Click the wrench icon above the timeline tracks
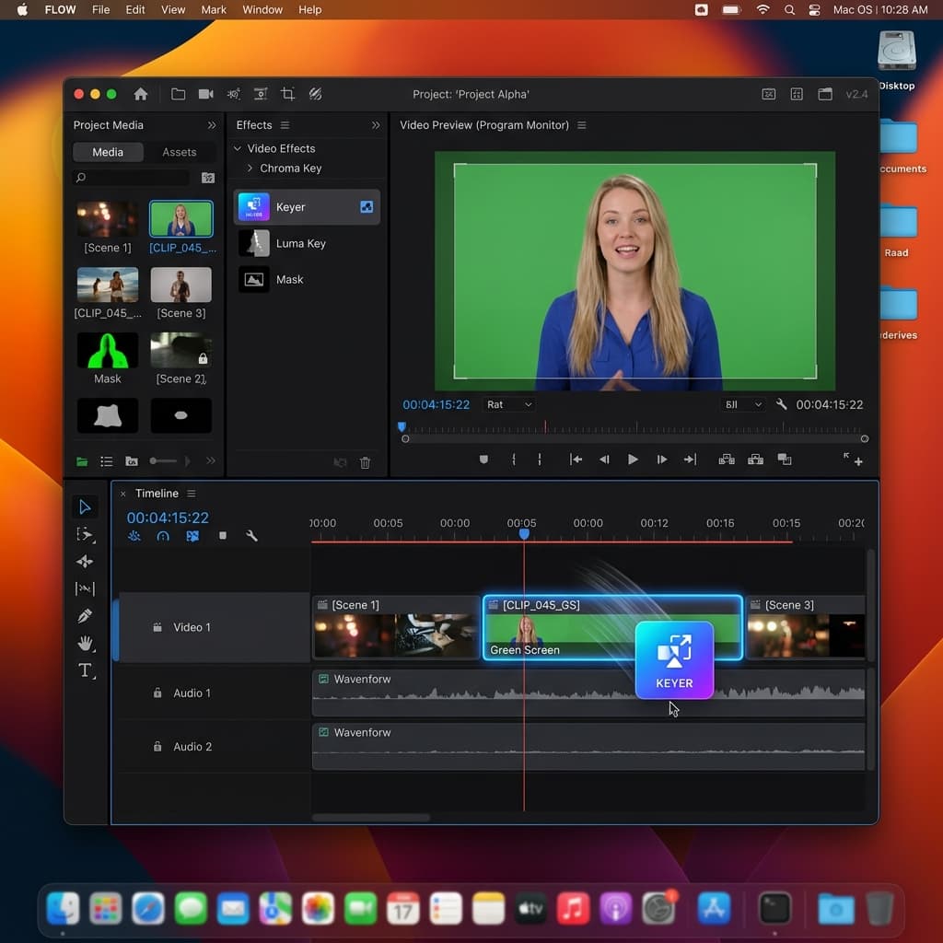943x943 pixels. pyautogui.click(x=252, y=535)
